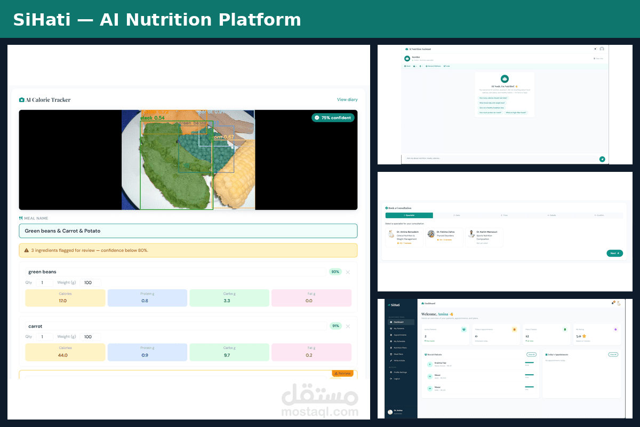Open My Schedule in the sidebar

pos(401,341)
